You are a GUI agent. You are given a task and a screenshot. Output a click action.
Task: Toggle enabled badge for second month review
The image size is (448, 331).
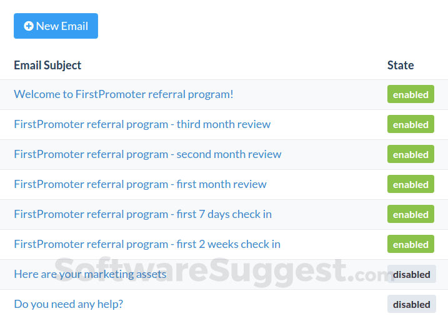411,154
